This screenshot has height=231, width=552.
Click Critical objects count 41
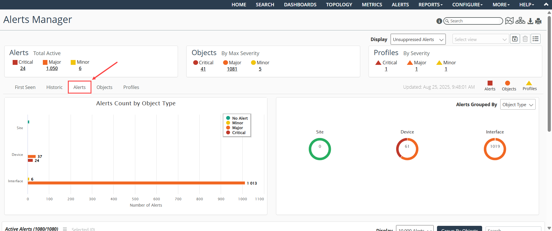pyautogui.click(x=203, y=69)
